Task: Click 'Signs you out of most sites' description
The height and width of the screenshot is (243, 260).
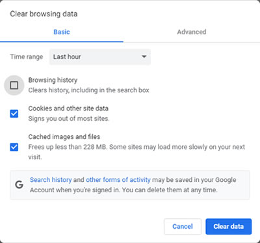Action: [69, 118]
